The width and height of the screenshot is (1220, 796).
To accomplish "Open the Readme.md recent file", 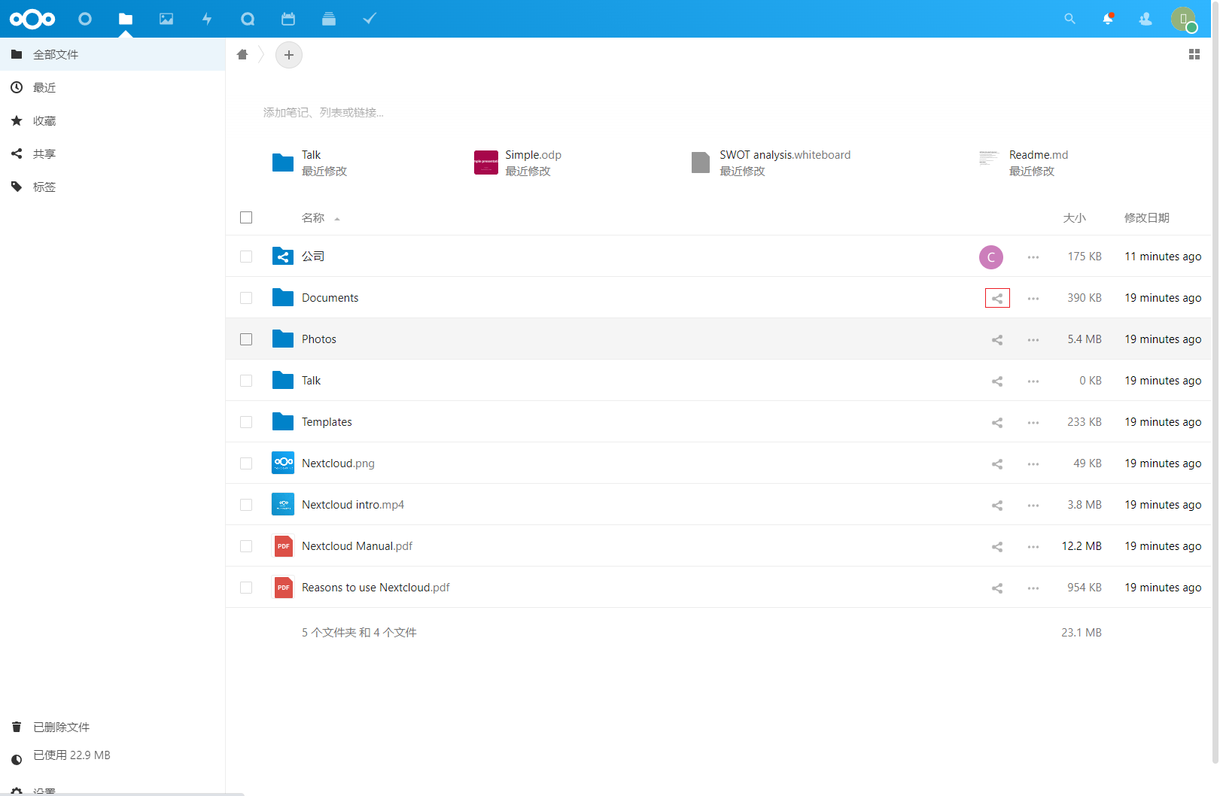I will [x=1039, y=155].
